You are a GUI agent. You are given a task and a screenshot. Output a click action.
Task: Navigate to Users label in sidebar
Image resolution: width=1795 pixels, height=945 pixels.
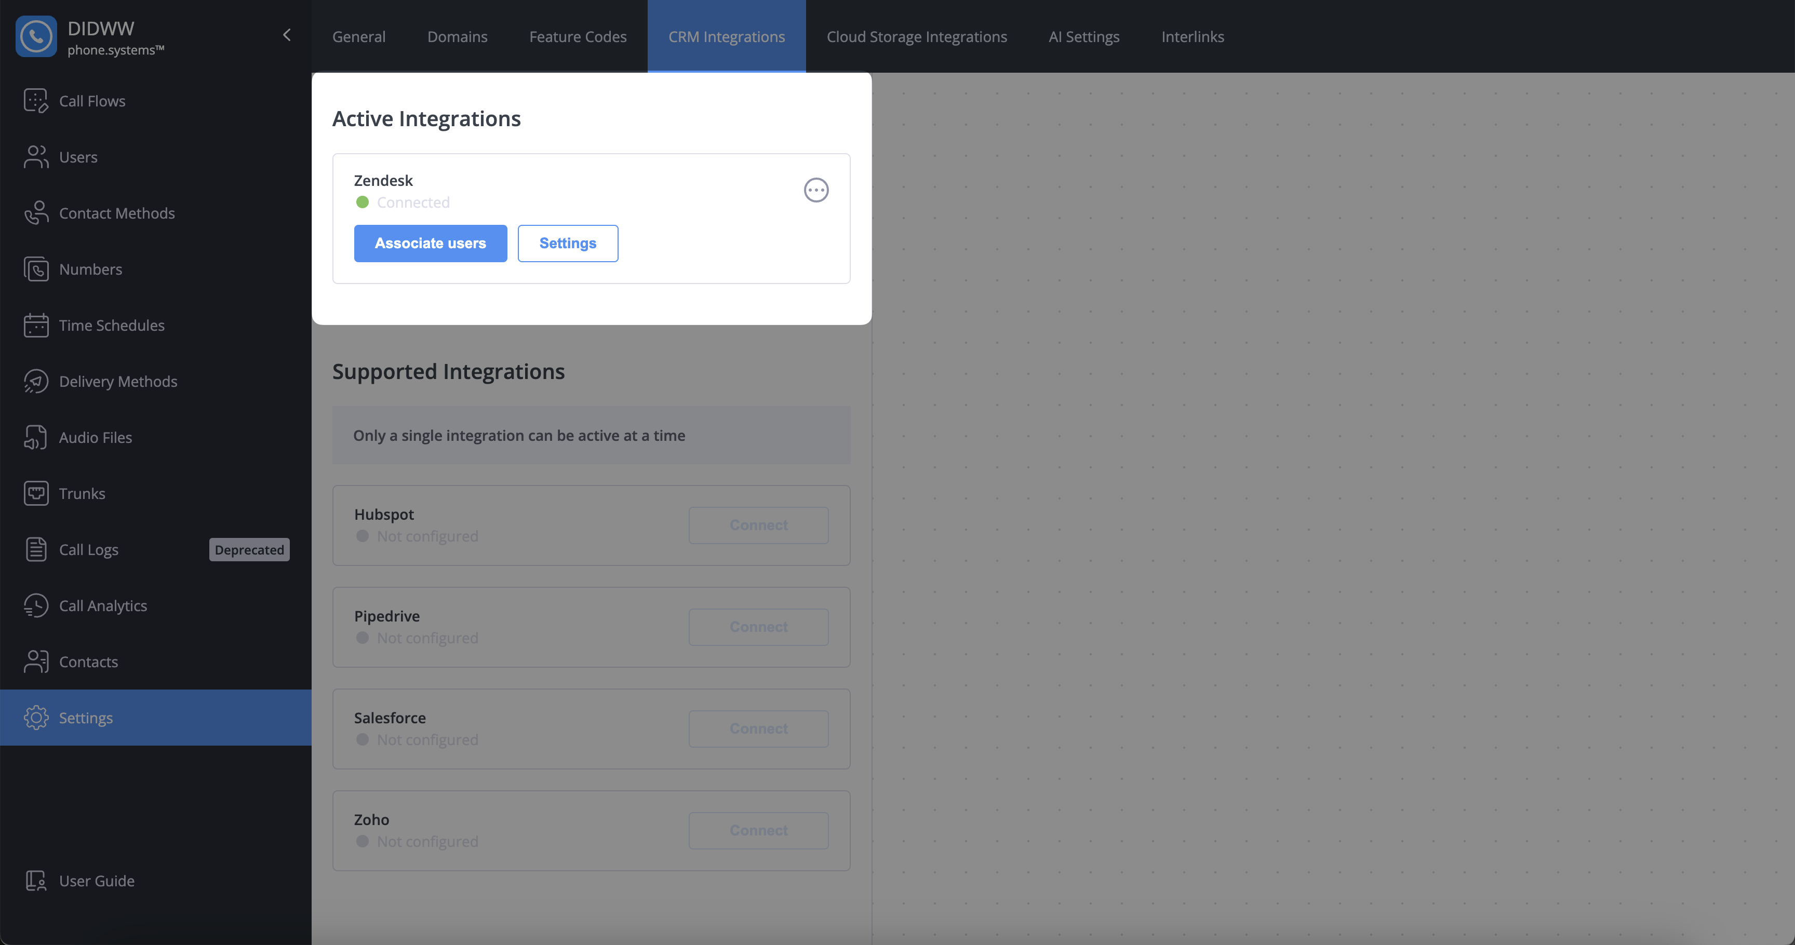[x=78, y=157]
